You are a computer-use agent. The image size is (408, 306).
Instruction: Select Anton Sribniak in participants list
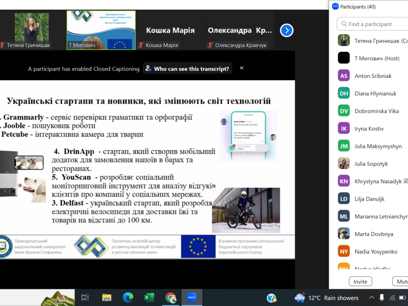(x=373, y=76)
